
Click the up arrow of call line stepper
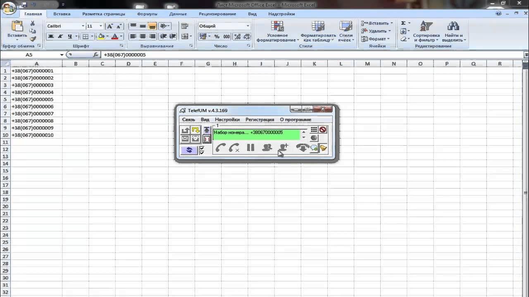304,132
